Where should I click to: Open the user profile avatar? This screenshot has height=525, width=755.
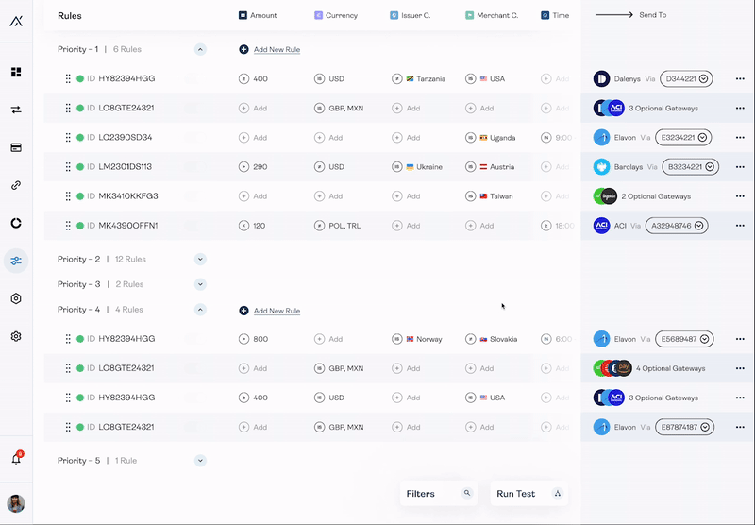tap(16, 503)
